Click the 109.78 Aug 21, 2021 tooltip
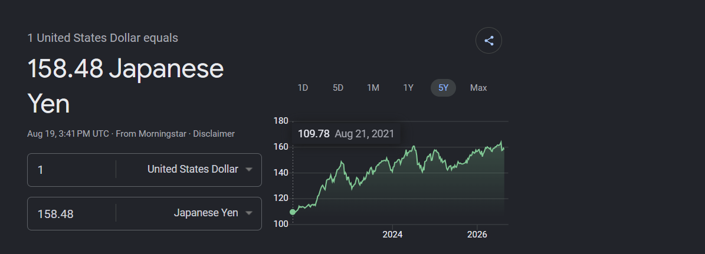Viewport: 705px width, 254px height. click(x=346, y=134)
